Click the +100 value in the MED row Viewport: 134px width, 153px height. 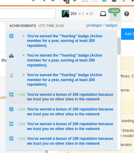[x=21, y=124]
